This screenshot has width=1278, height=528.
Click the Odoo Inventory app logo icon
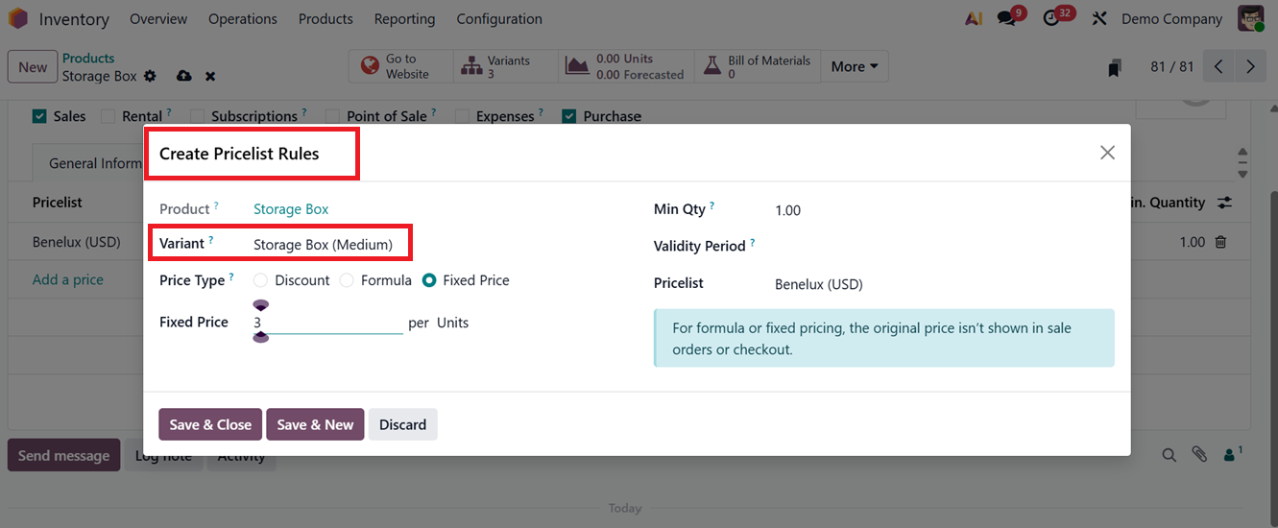[x=18, y=18]
